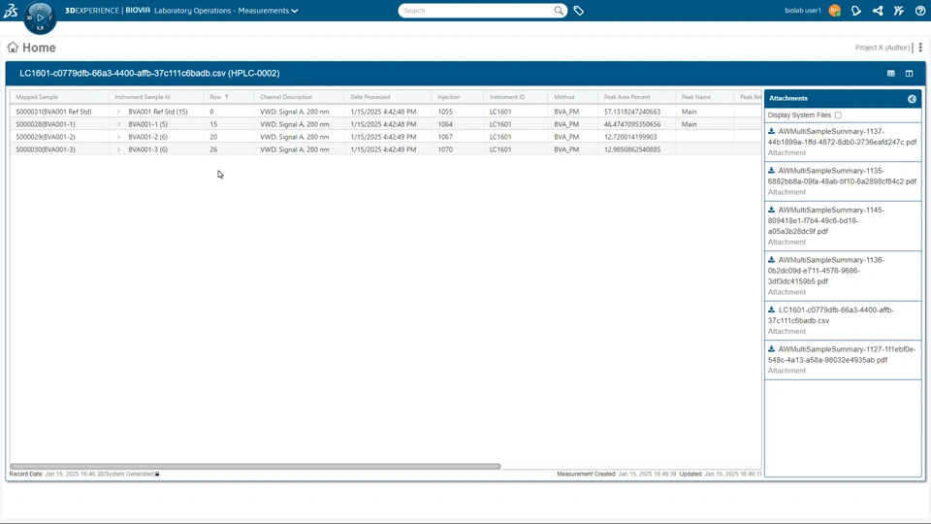Open the vertical three-dot menu
Screen dimensions: 931x524
(920, 48)
